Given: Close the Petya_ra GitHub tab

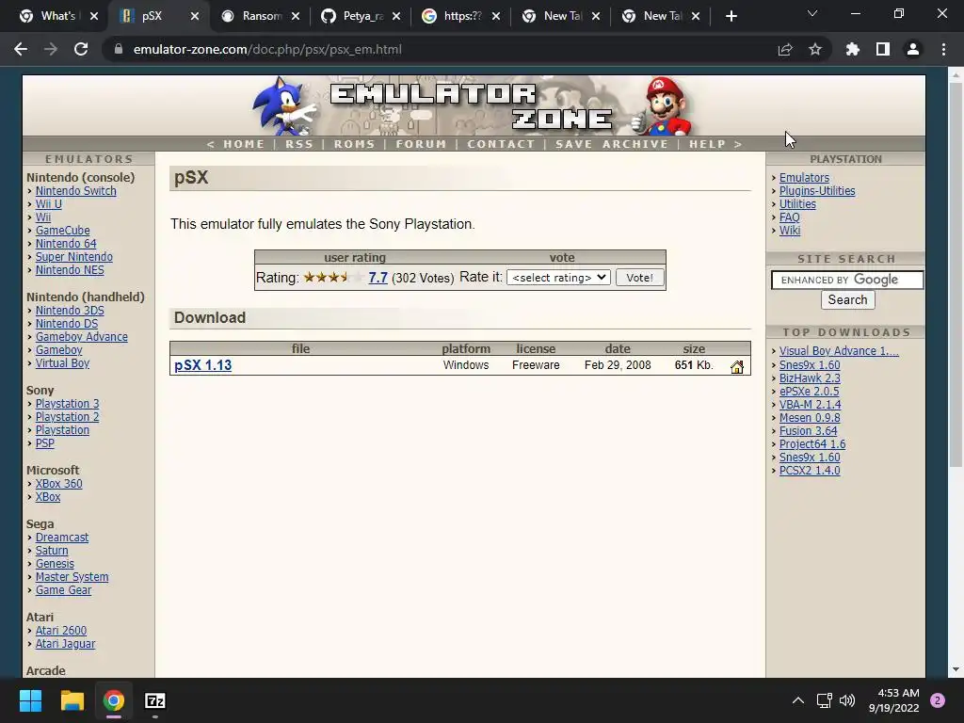Looking at the screenshot, I should [396, 16].
